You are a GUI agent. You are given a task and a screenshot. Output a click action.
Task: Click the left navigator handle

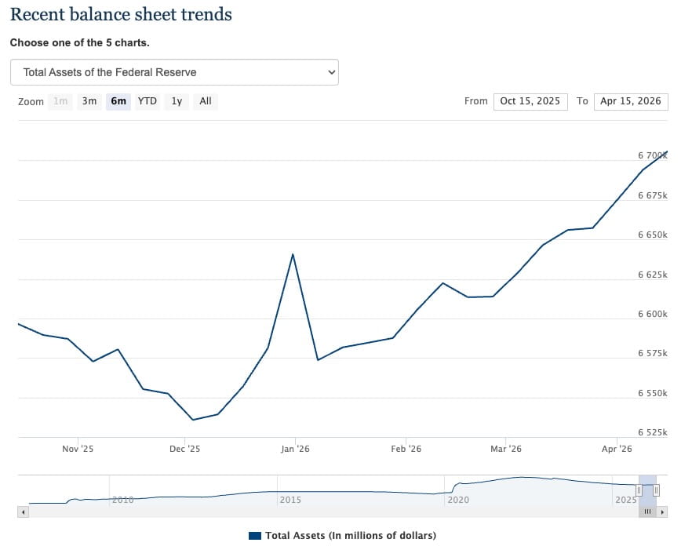638,490
